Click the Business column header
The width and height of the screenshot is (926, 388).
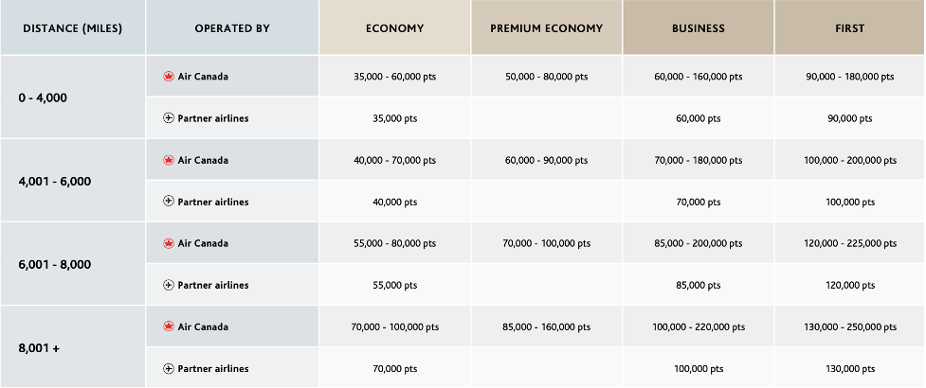699,28
